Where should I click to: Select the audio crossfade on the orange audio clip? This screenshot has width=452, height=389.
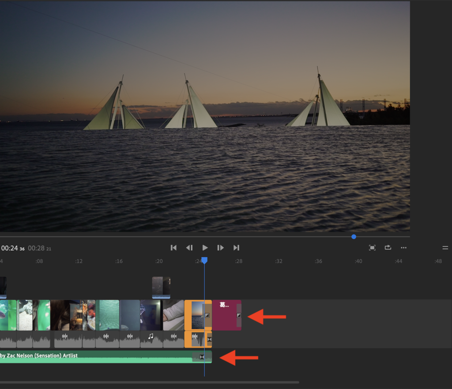coord(209,339)
